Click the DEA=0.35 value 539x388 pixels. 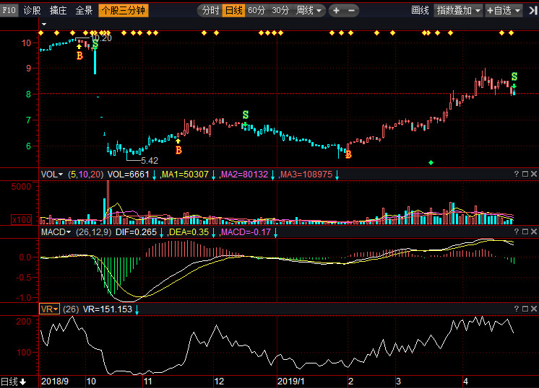coord(189,232)
